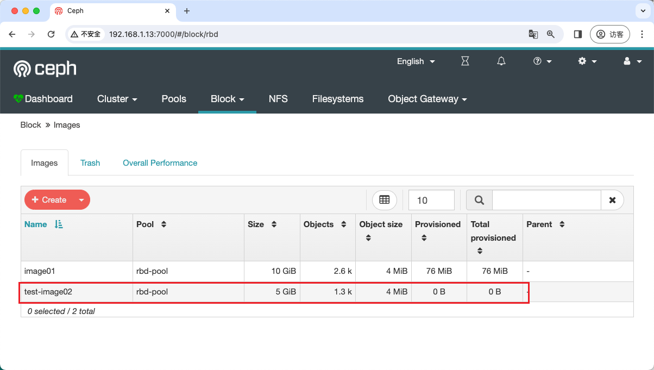Open the Pools page
This screenshot has width=654, height=370.
pyautogui.click(x=174, y=99)
